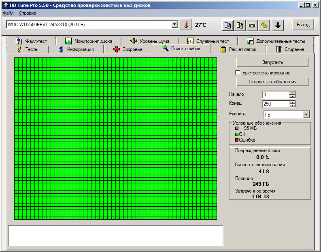Open the Справка menu

coord(27,13)
